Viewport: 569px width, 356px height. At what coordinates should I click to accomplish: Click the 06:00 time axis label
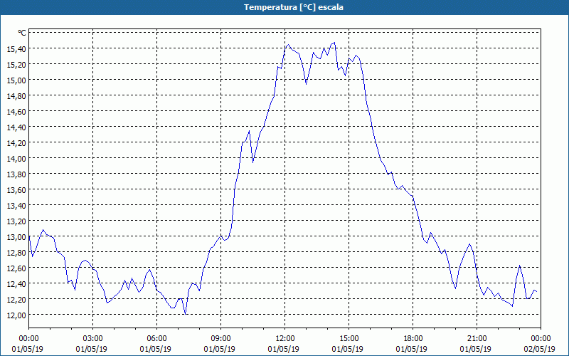[x=156, y=339]
